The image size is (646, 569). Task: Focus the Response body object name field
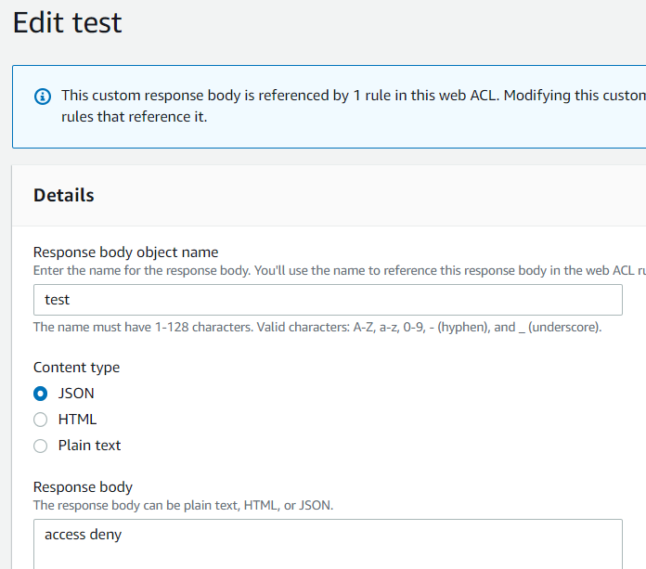328,300
